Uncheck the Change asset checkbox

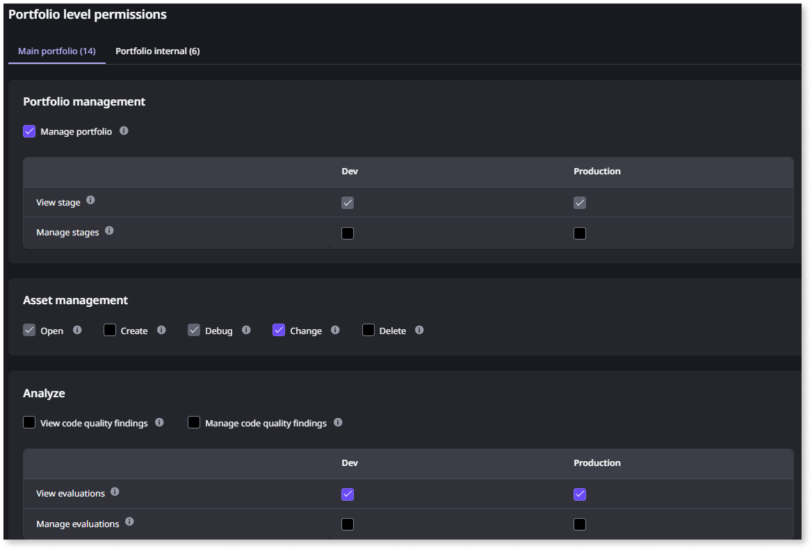pos(279,330)
